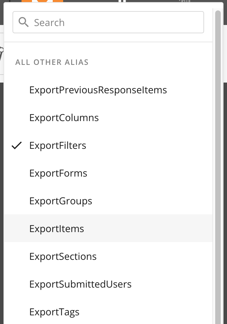227x324 pixels.
Task: Select ExportTags from the alias dropdown
Action: point(54,312)
